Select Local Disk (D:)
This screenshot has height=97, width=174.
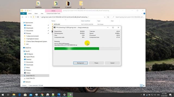(30, 78)
